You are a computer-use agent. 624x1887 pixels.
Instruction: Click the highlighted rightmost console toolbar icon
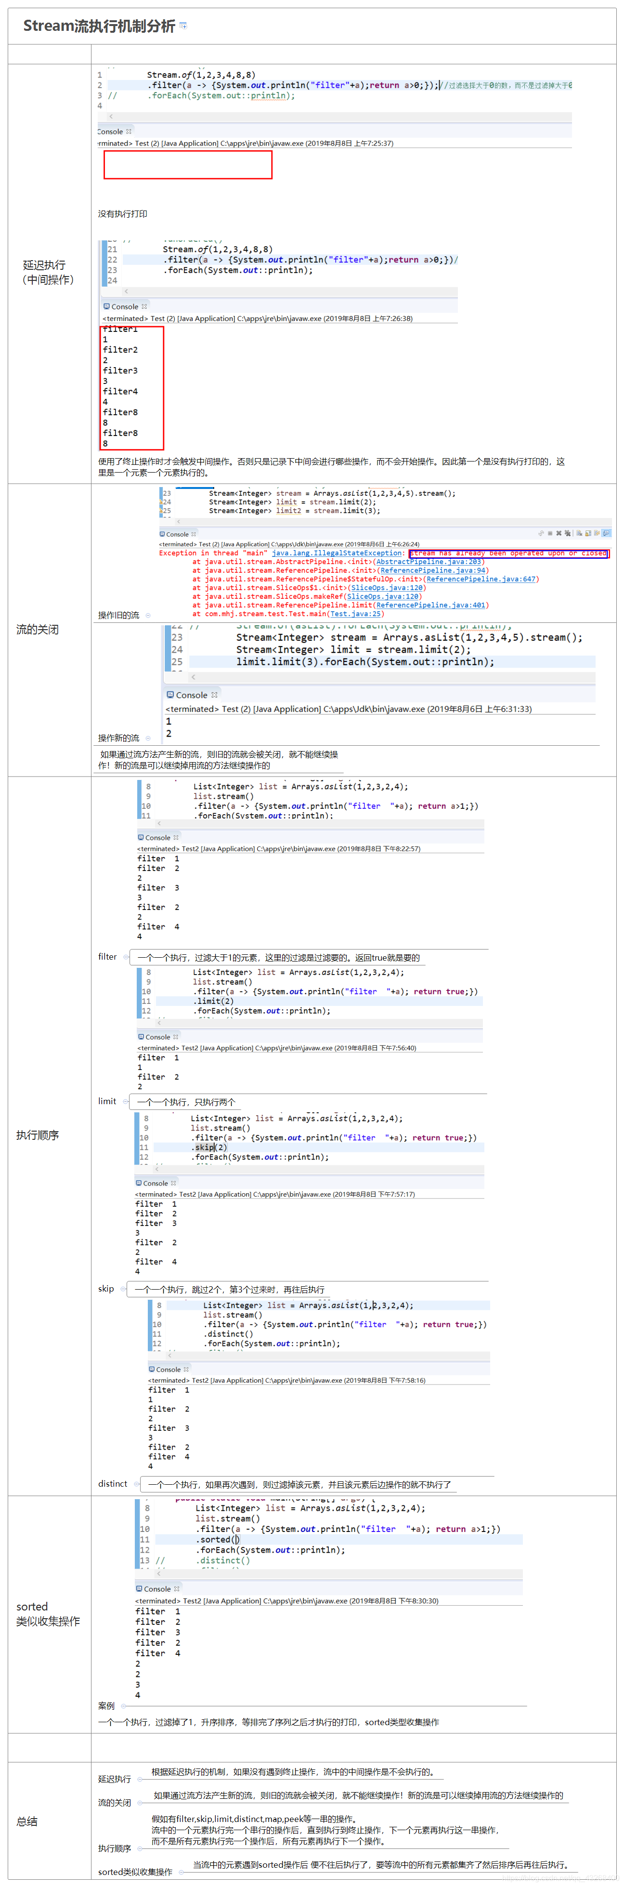click(606, 533)
